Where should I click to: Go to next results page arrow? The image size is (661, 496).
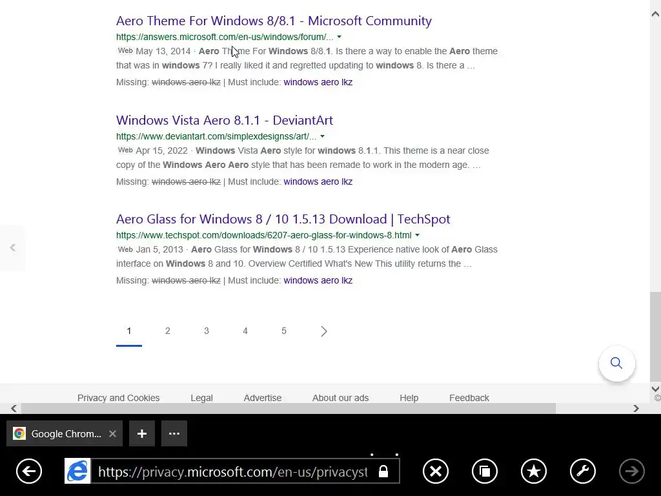click(323, 331)
